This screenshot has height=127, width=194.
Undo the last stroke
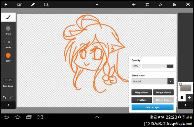click(x=5, y=98)
